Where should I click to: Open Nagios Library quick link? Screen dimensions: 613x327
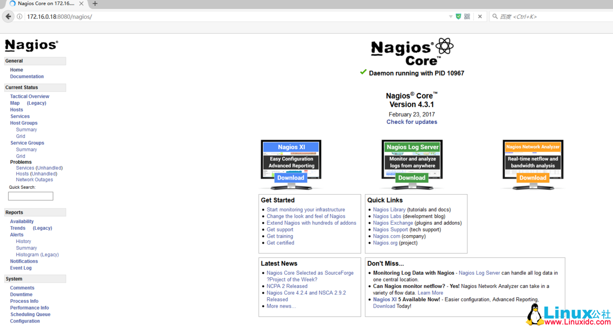pos(389,210)
